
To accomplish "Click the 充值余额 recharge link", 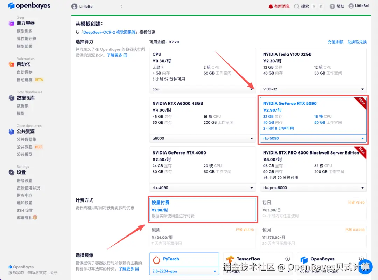I will tap(335, 42).
